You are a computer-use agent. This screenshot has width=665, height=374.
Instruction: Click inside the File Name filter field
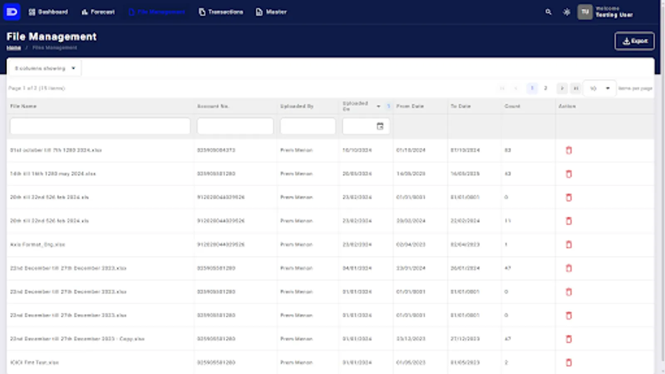coord(99,126)
